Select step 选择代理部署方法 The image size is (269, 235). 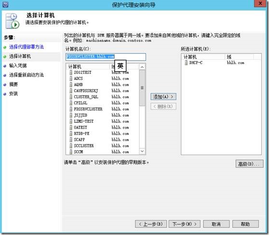(27, 47)
